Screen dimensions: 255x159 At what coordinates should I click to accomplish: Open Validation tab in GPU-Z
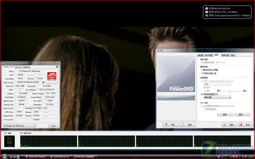[26, 67]
